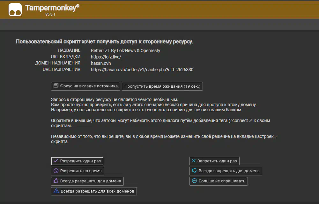The width and height of the screenshot is (319, 204).
Task: Click the version number v5.3.1
Action: [50, 15]
